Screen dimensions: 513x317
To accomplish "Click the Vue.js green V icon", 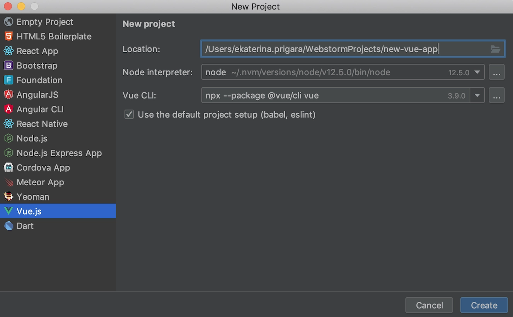I will [x=8, y=211].
